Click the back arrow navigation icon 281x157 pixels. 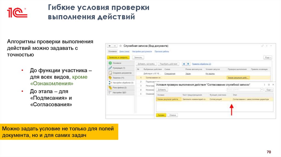(110, 46)
